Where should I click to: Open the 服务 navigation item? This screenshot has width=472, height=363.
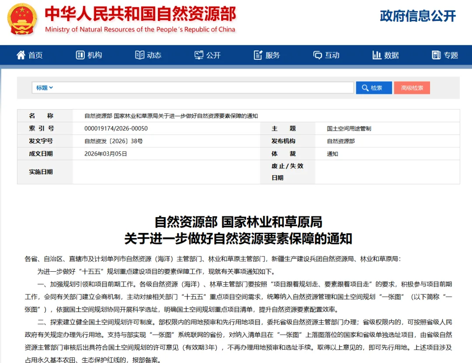point(267,55)
